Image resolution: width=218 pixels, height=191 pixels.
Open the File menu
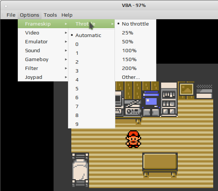click(x=11, y=15)
